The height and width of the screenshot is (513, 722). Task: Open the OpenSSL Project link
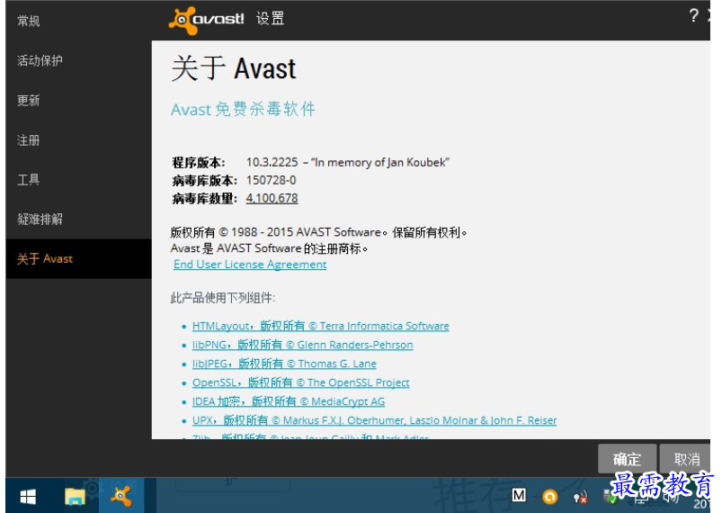point(300,382)
